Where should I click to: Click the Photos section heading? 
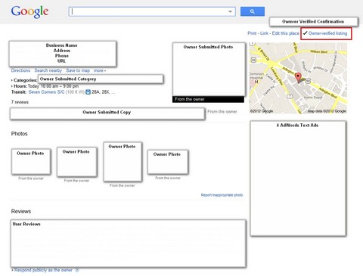pyautogui.click(x=19, y=134)
